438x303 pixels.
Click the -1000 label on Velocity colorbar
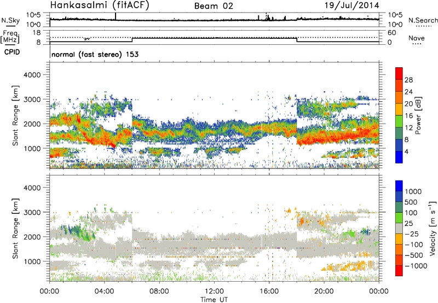(x=416, y=266)
